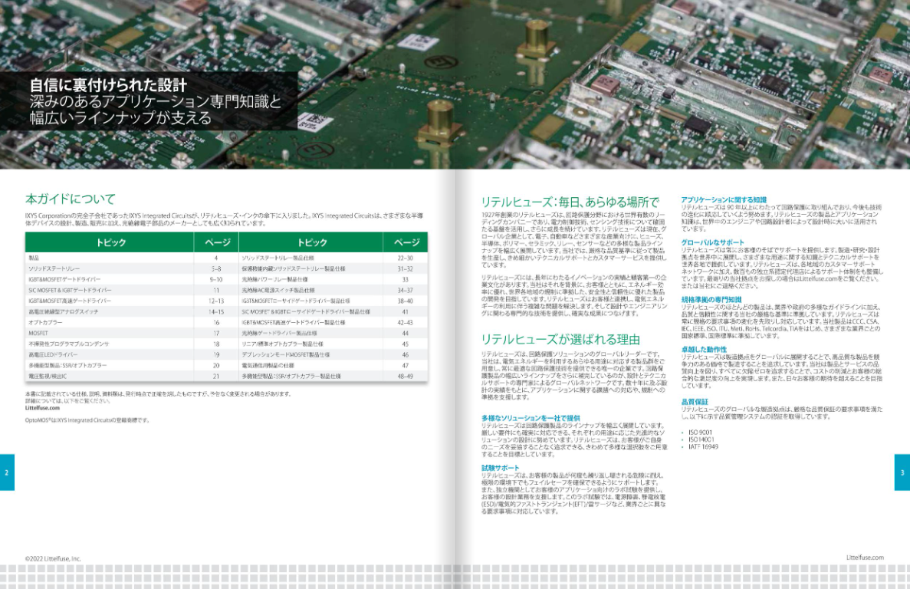Select the page range cell "14–15"

(216, 311)
